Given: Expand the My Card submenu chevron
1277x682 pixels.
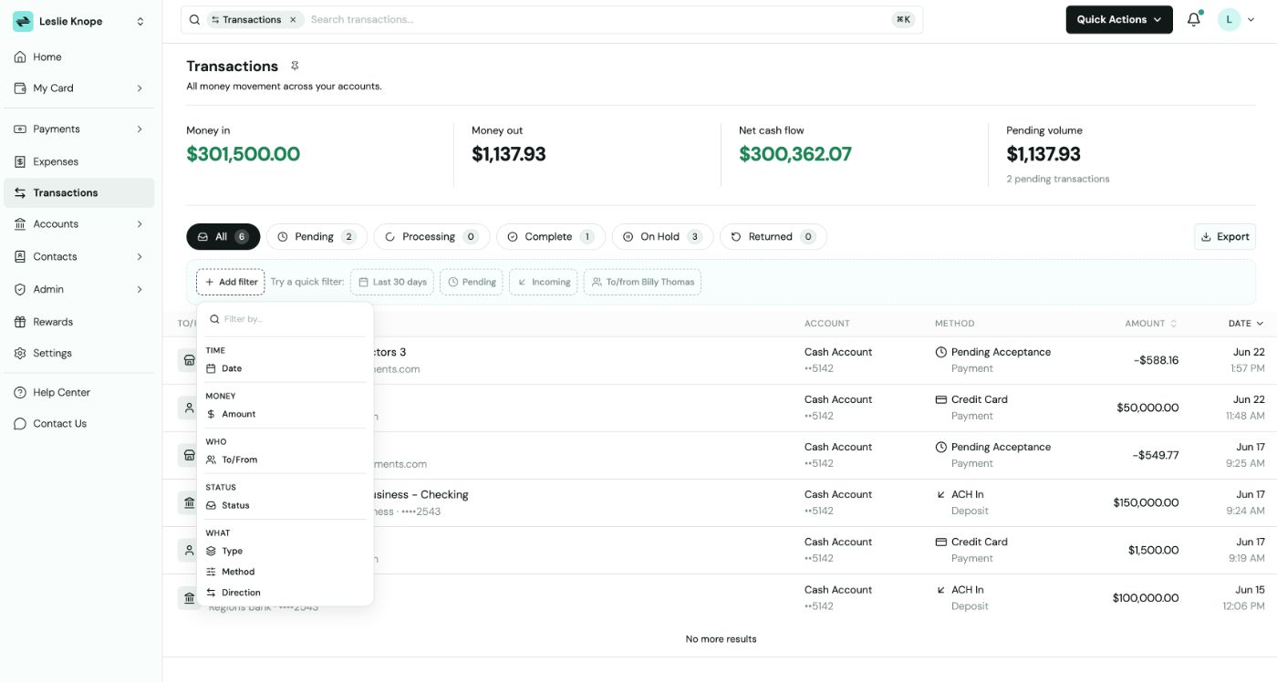Looking at the screenshot, I should [x=140, y=88].
